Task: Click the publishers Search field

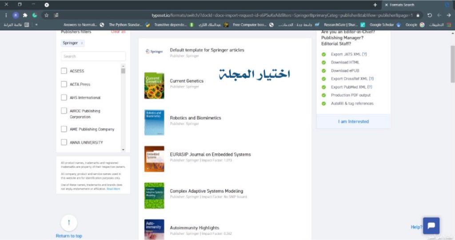Action: 93,56
